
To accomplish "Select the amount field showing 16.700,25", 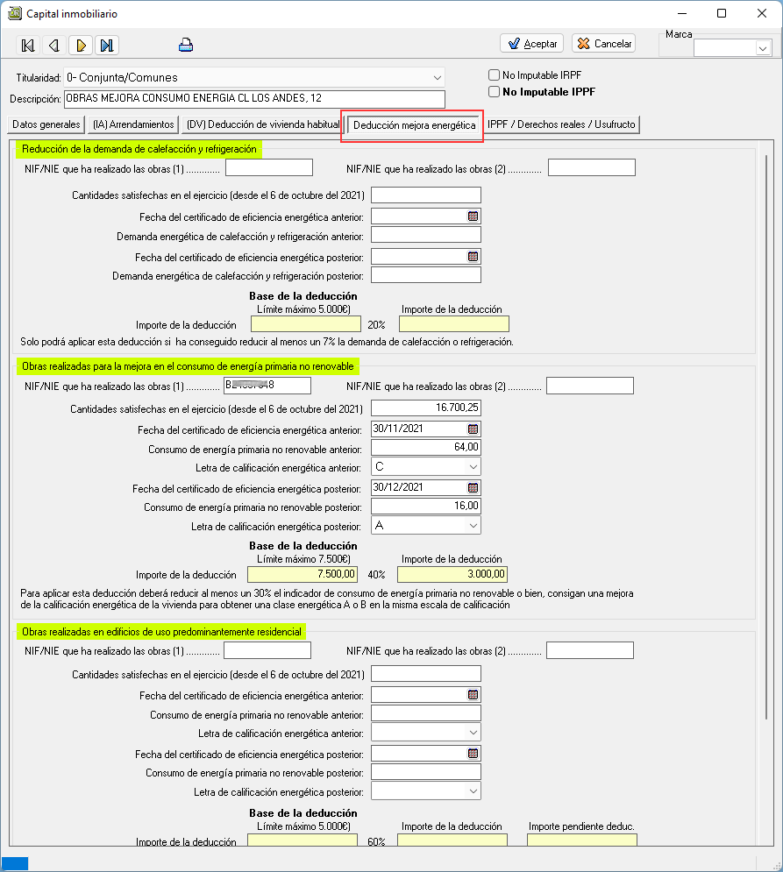I will tap(426, 408).
